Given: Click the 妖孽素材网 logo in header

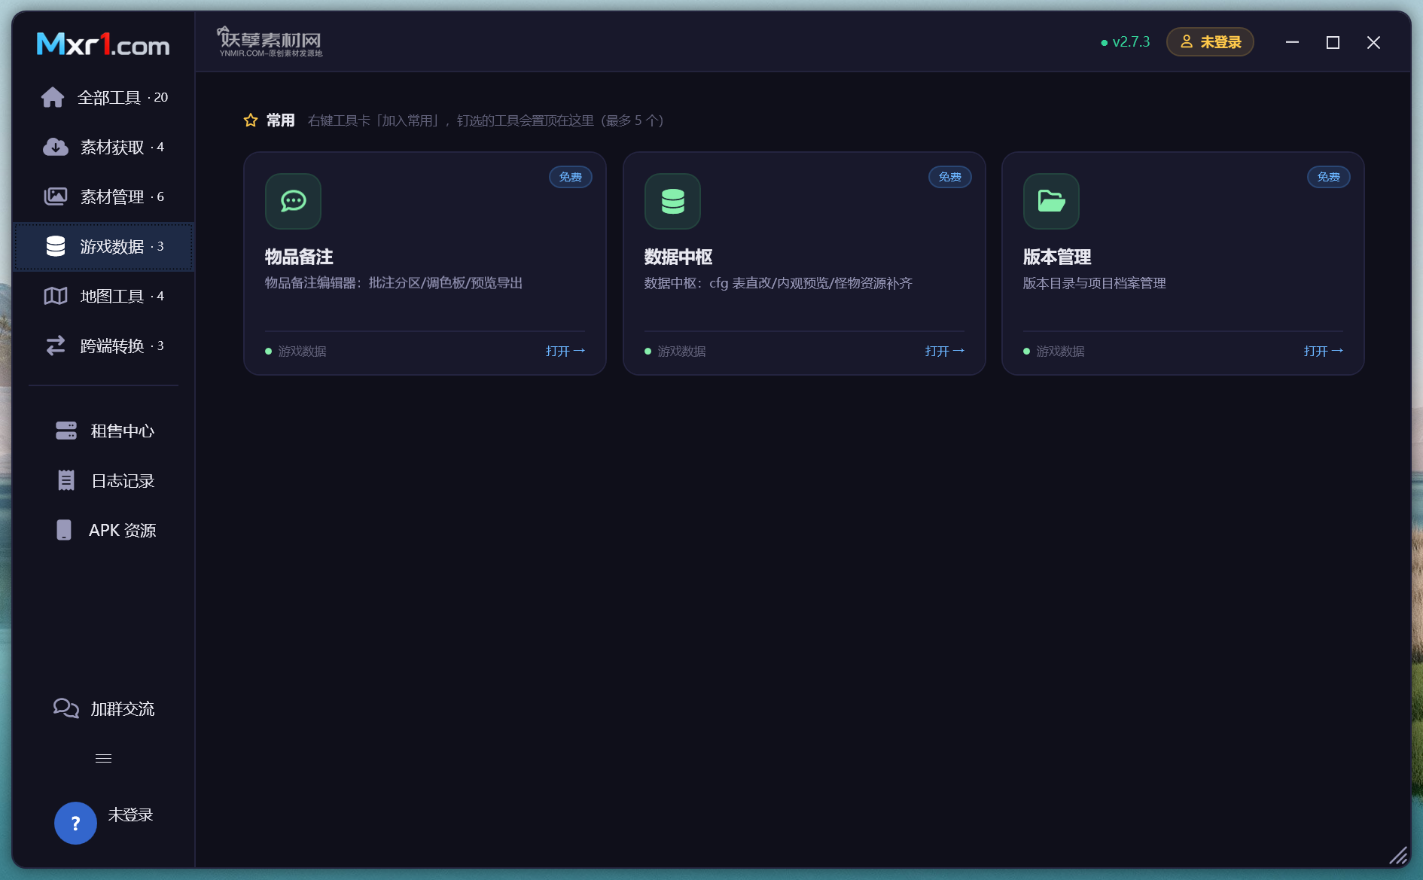Looking at the screenshot, I should [x=270, y=41].
